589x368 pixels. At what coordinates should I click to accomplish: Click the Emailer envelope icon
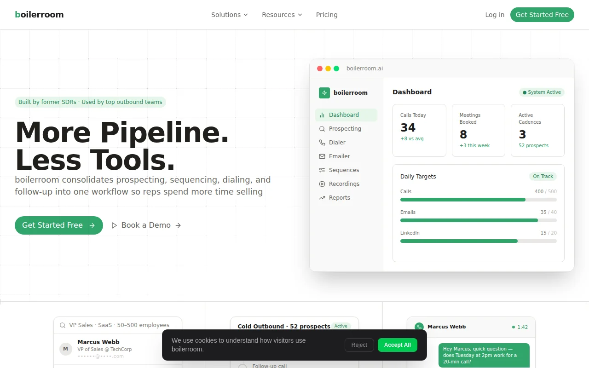(x=322, y=156)
